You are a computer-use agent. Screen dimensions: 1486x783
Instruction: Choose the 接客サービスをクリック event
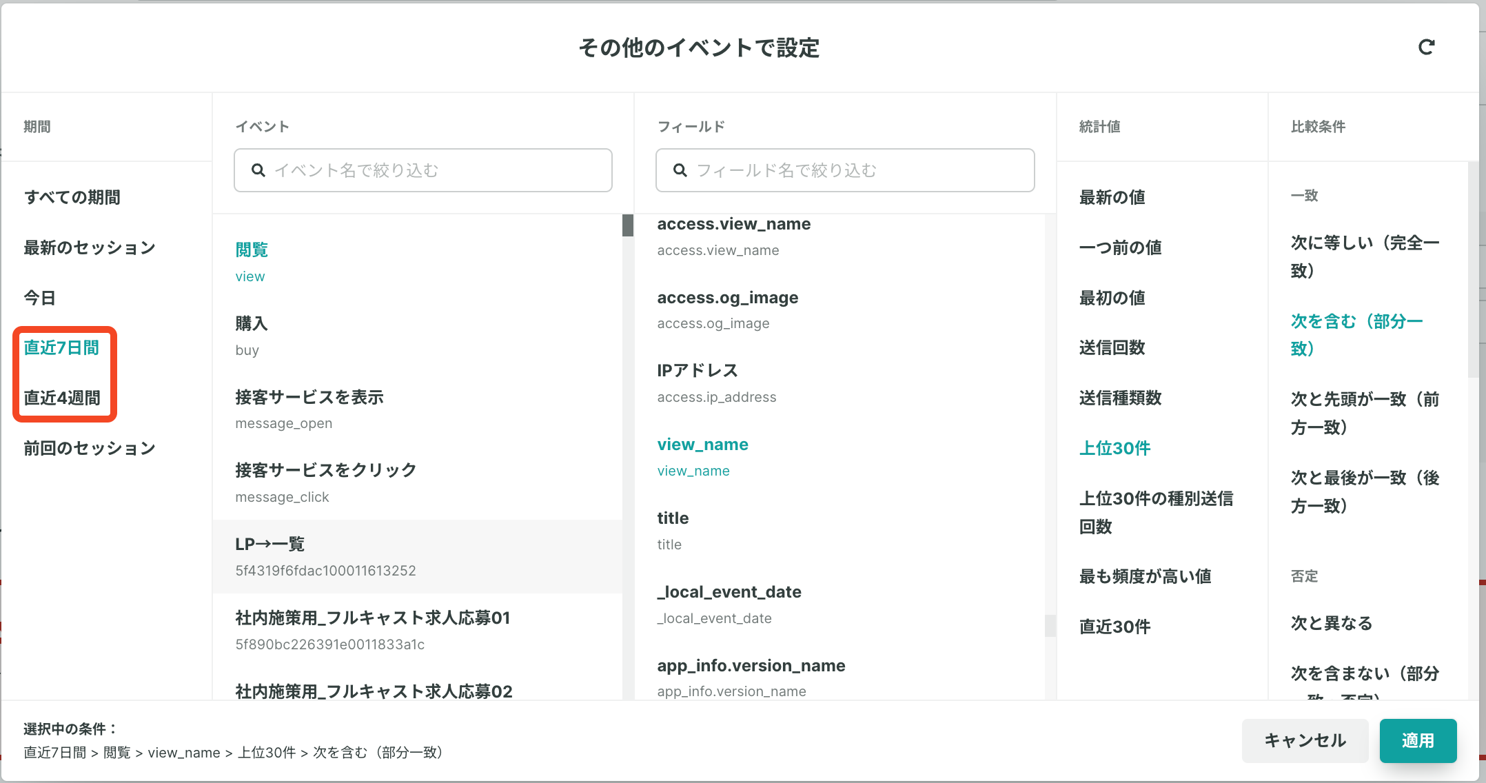[418, 482]
